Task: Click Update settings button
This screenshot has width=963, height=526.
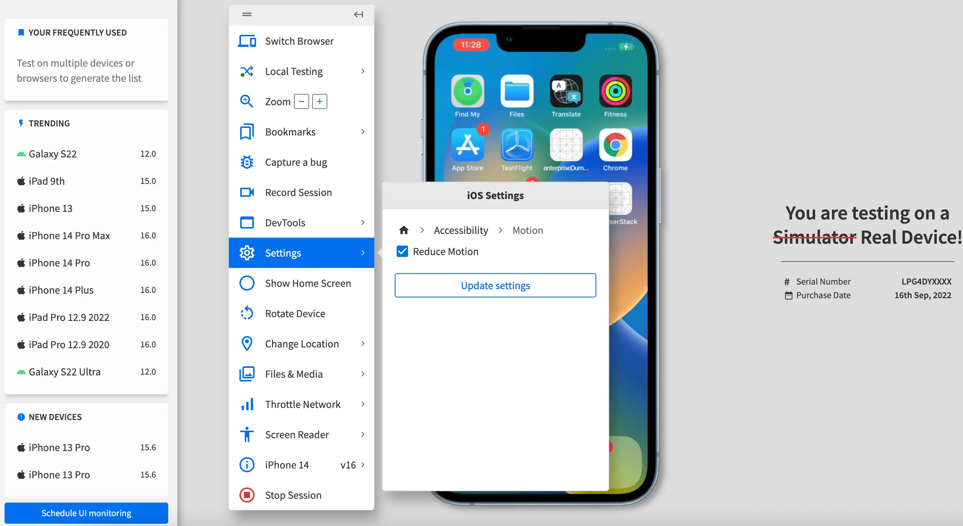Action: 496,285
